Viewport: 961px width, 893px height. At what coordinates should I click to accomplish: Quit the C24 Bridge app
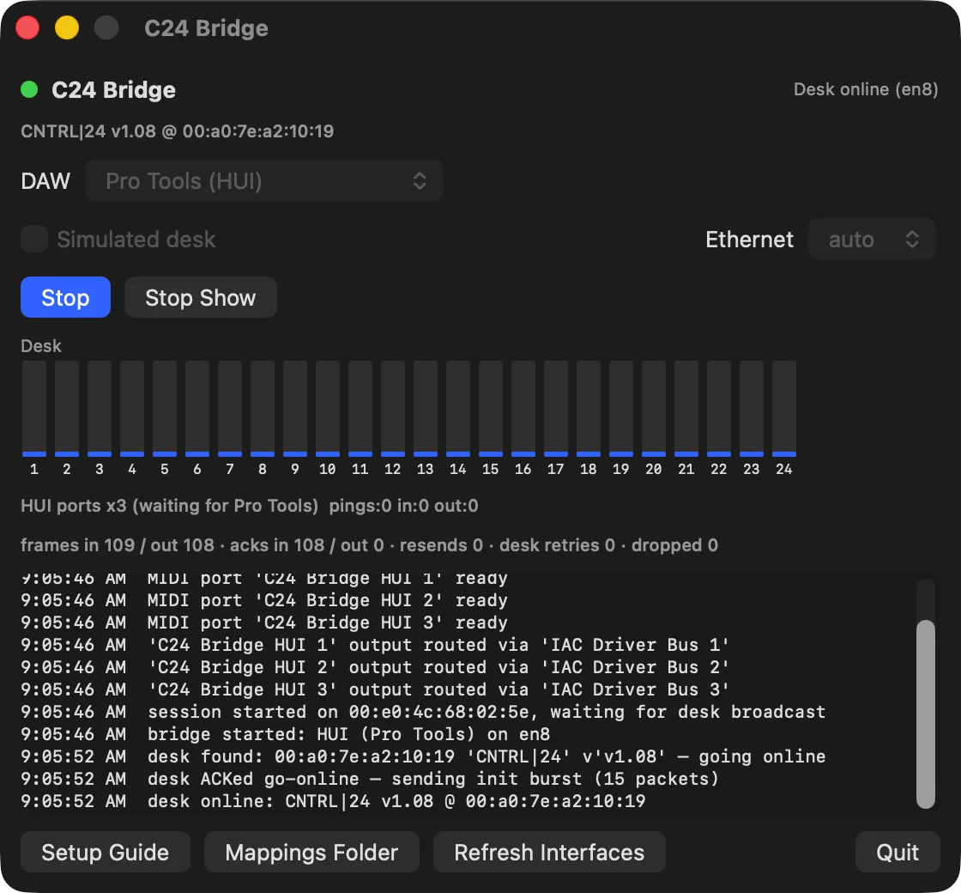pos(898,852)
